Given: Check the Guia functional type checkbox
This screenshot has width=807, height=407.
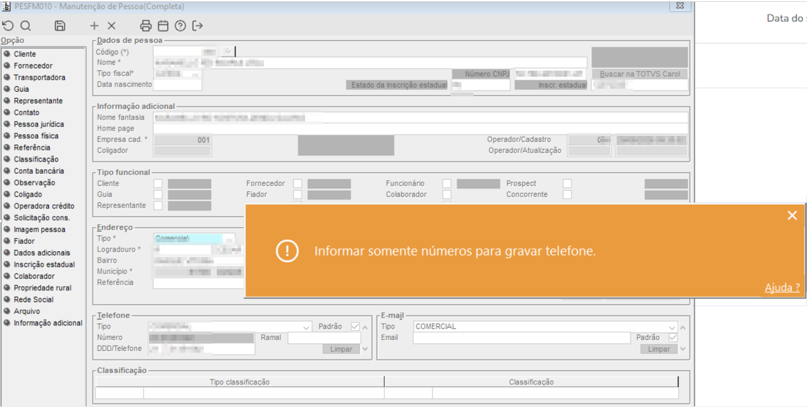Looking at the screenshot, I should [158, 194].
